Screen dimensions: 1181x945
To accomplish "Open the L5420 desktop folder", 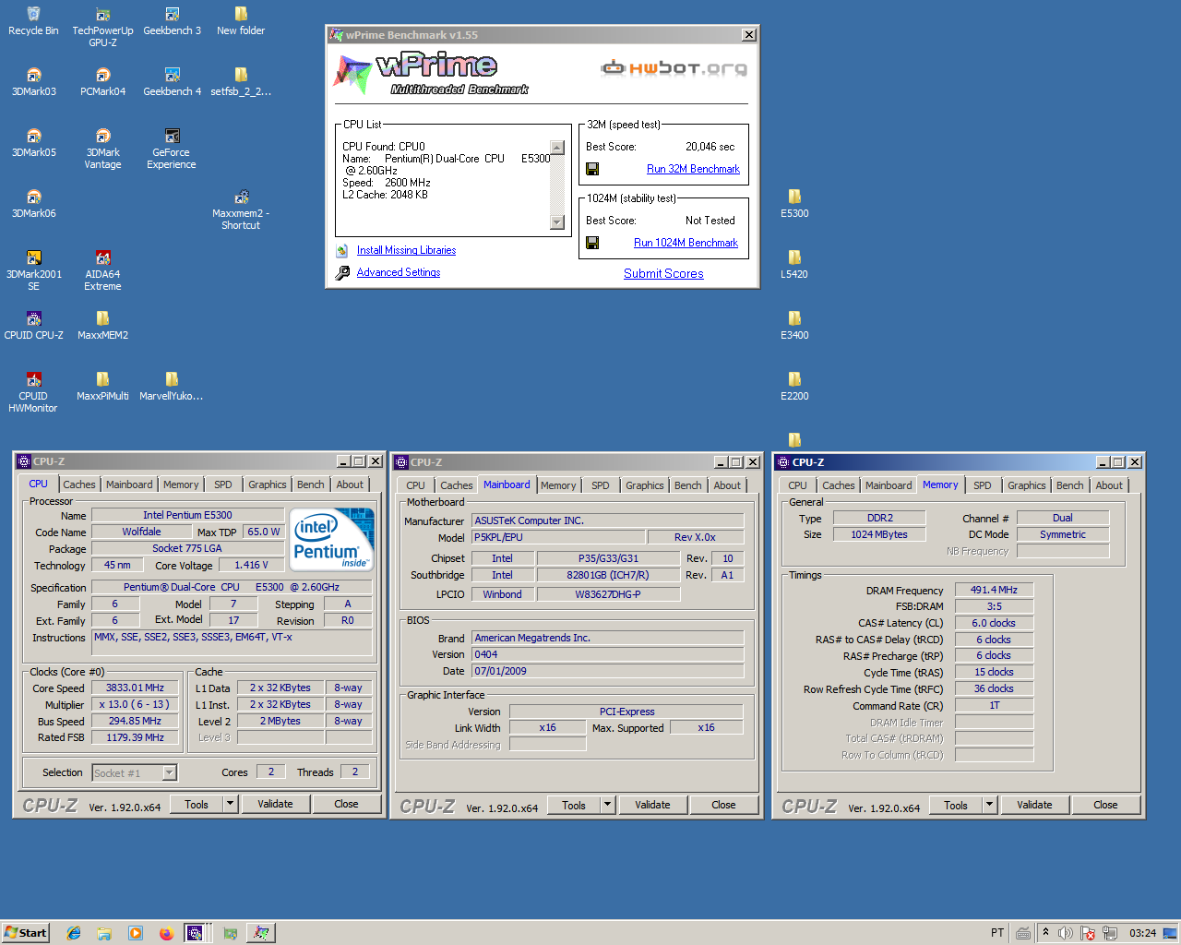I will pyautogui.click(x=794, y=265).
